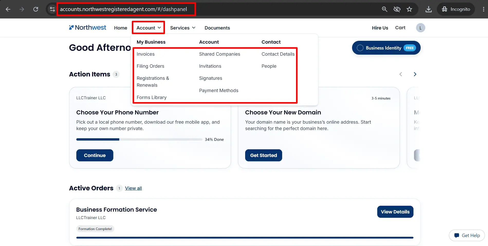Reload the page with the refresh icon
The image size is (488, 246).
36,9
